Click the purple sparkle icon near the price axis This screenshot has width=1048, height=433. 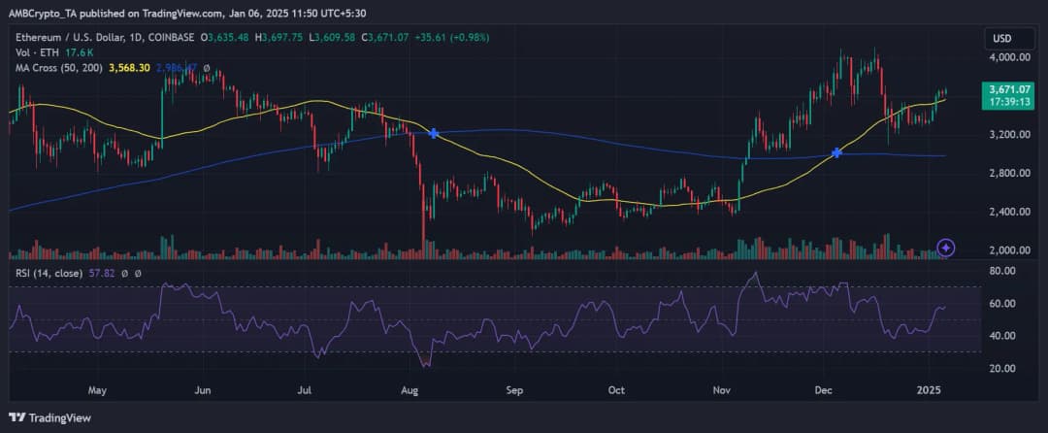point(947,248)
